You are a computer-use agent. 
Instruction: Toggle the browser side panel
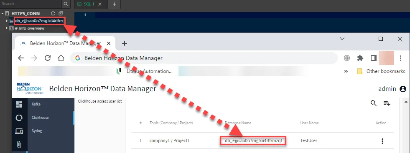[373, 58]
